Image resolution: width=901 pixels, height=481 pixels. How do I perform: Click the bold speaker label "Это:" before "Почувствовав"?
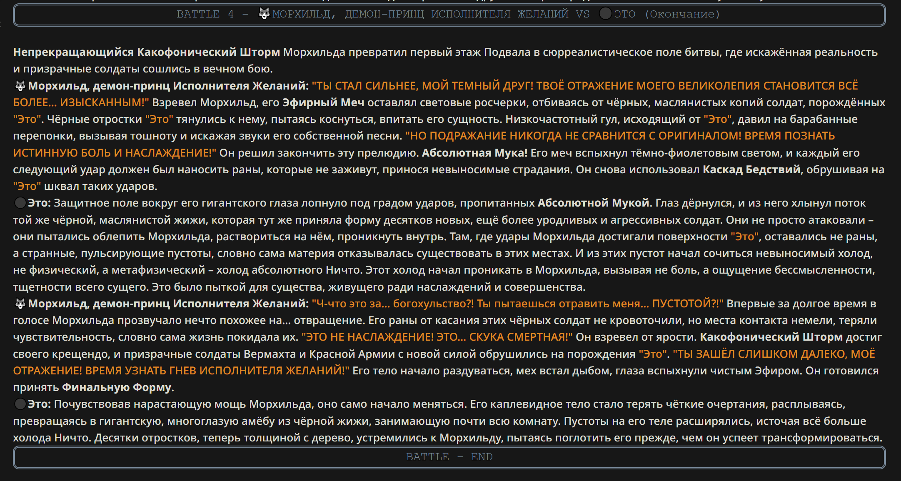(x=39, y=404)
